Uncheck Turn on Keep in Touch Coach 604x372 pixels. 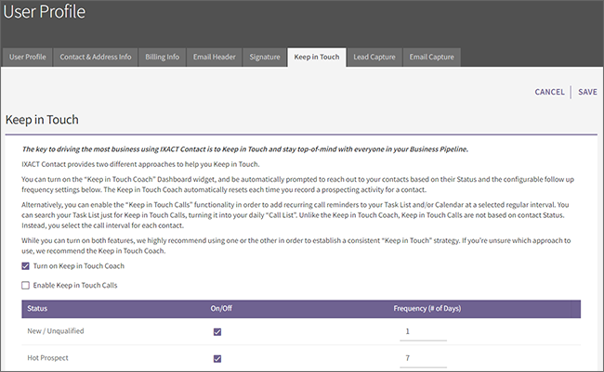(25, 266)
